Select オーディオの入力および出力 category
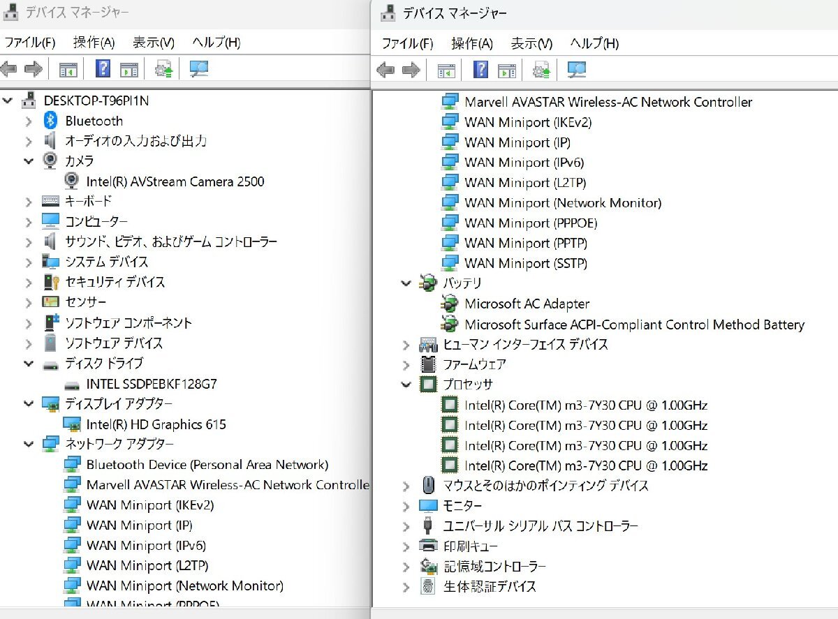Screen dimensions: 838x619 (135, 140)
